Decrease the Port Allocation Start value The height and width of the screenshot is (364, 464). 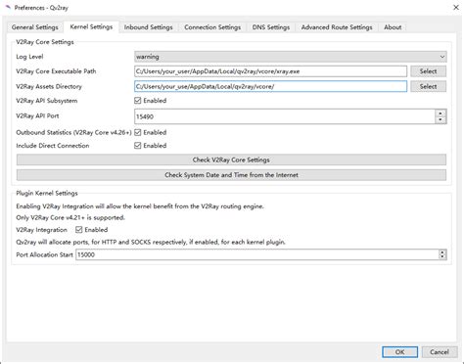click(x=442, y=257)
